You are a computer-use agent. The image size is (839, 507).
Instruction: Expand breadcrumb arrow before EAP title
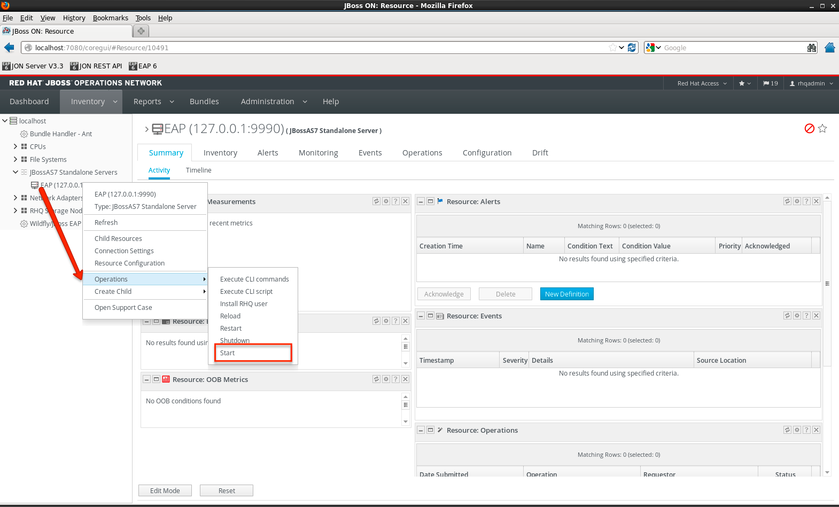click(146, 129)
